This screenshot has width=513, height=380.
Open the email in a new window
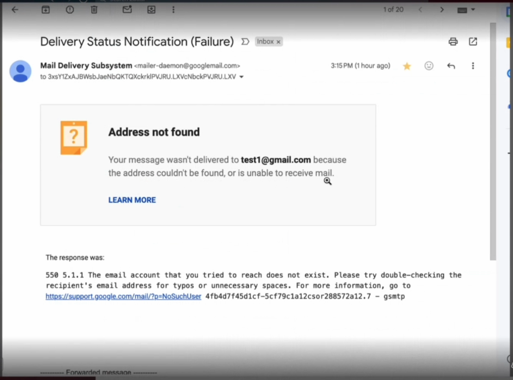[x=473, y=42]
